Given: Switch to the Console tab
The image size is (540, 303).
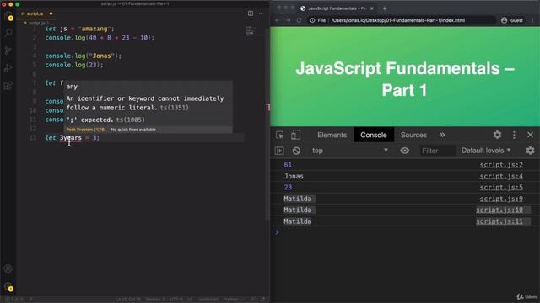Looking at the screenshot, I should pyautogui.click(x=374, y=135).
